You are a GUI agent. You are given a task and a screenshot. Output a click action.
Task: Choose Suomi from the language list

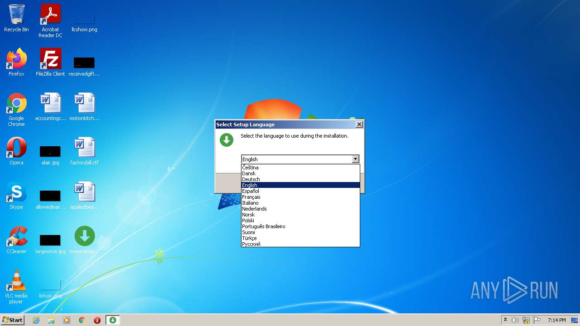tap(300, 232)
